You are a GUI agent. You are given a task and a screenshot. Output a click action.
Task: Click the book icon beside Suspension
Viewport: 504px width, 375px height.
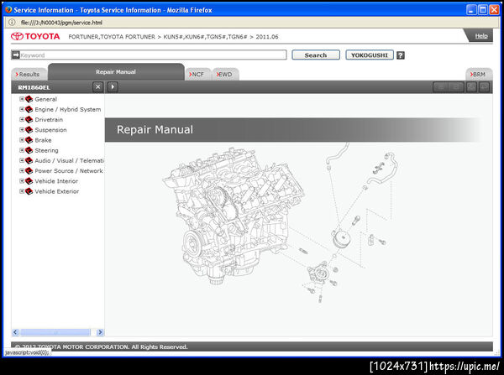[x=29, y=130]
